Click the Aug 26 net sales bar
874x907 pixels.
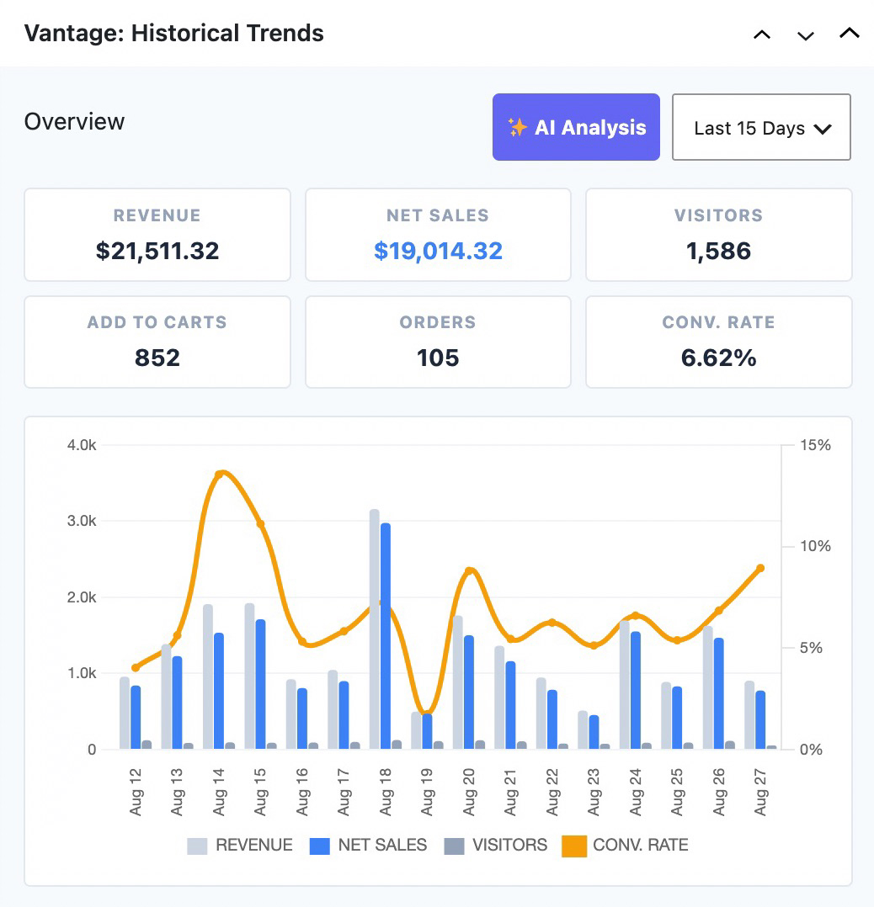(x=719, y=693)
